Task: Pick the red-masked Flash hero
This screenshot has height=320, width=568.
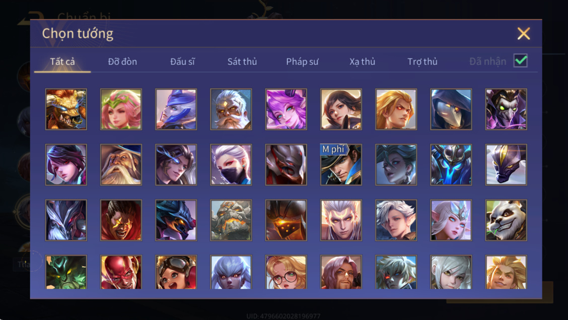Action: [x=121, y=272]
